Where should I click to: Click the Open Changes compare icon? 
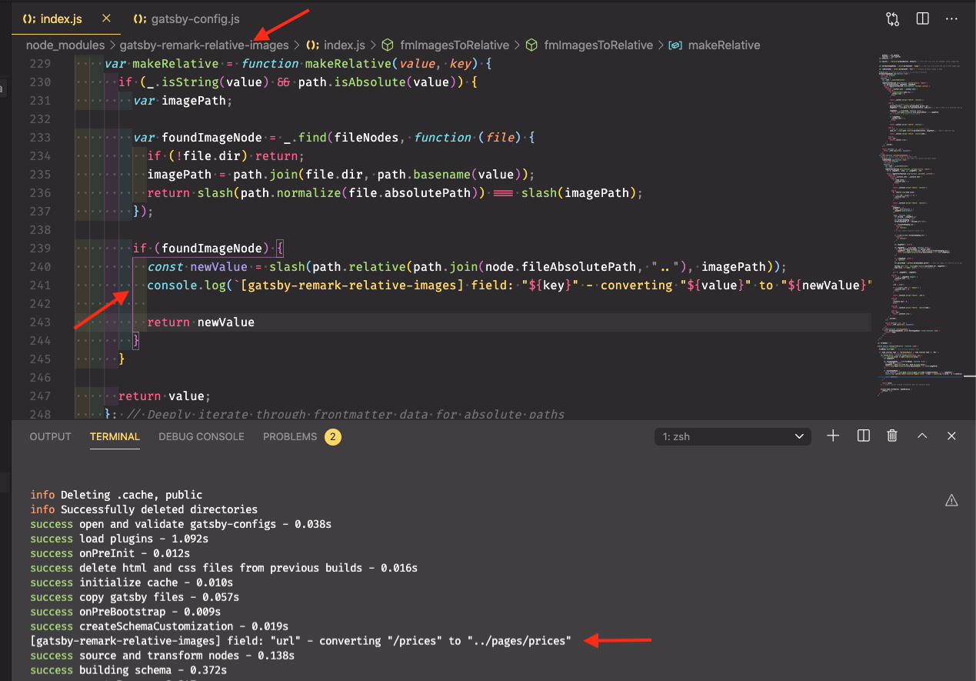(892, 18)
